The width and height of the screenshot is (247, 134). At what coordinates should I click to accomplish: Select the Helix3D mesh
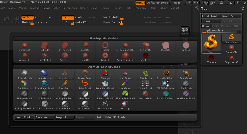click(x=85, y=57)
